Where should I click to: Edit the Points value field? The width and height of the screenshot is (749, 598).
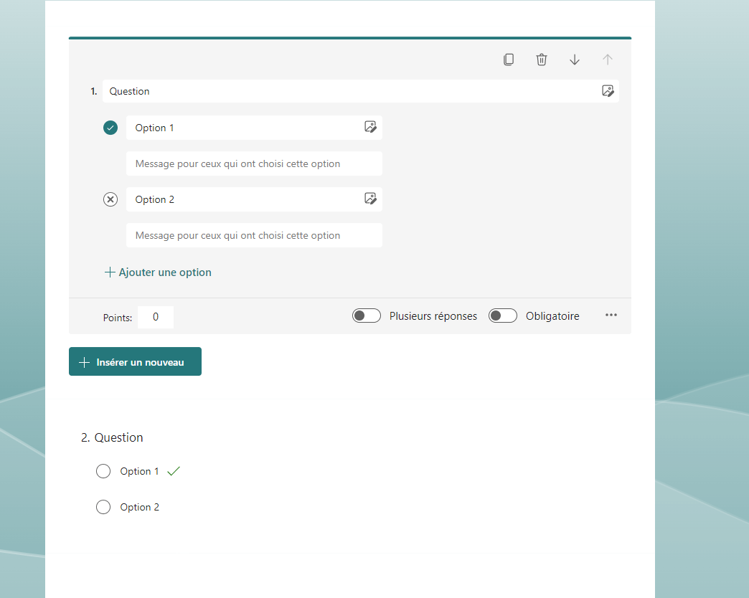(155, 316)
